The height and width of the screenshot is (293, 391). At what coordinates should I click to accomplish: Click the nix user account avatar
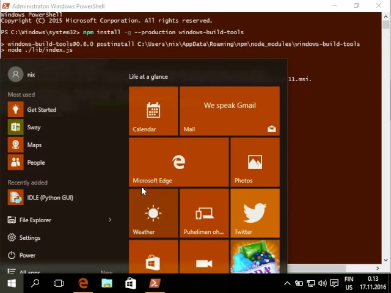(15, 74)
